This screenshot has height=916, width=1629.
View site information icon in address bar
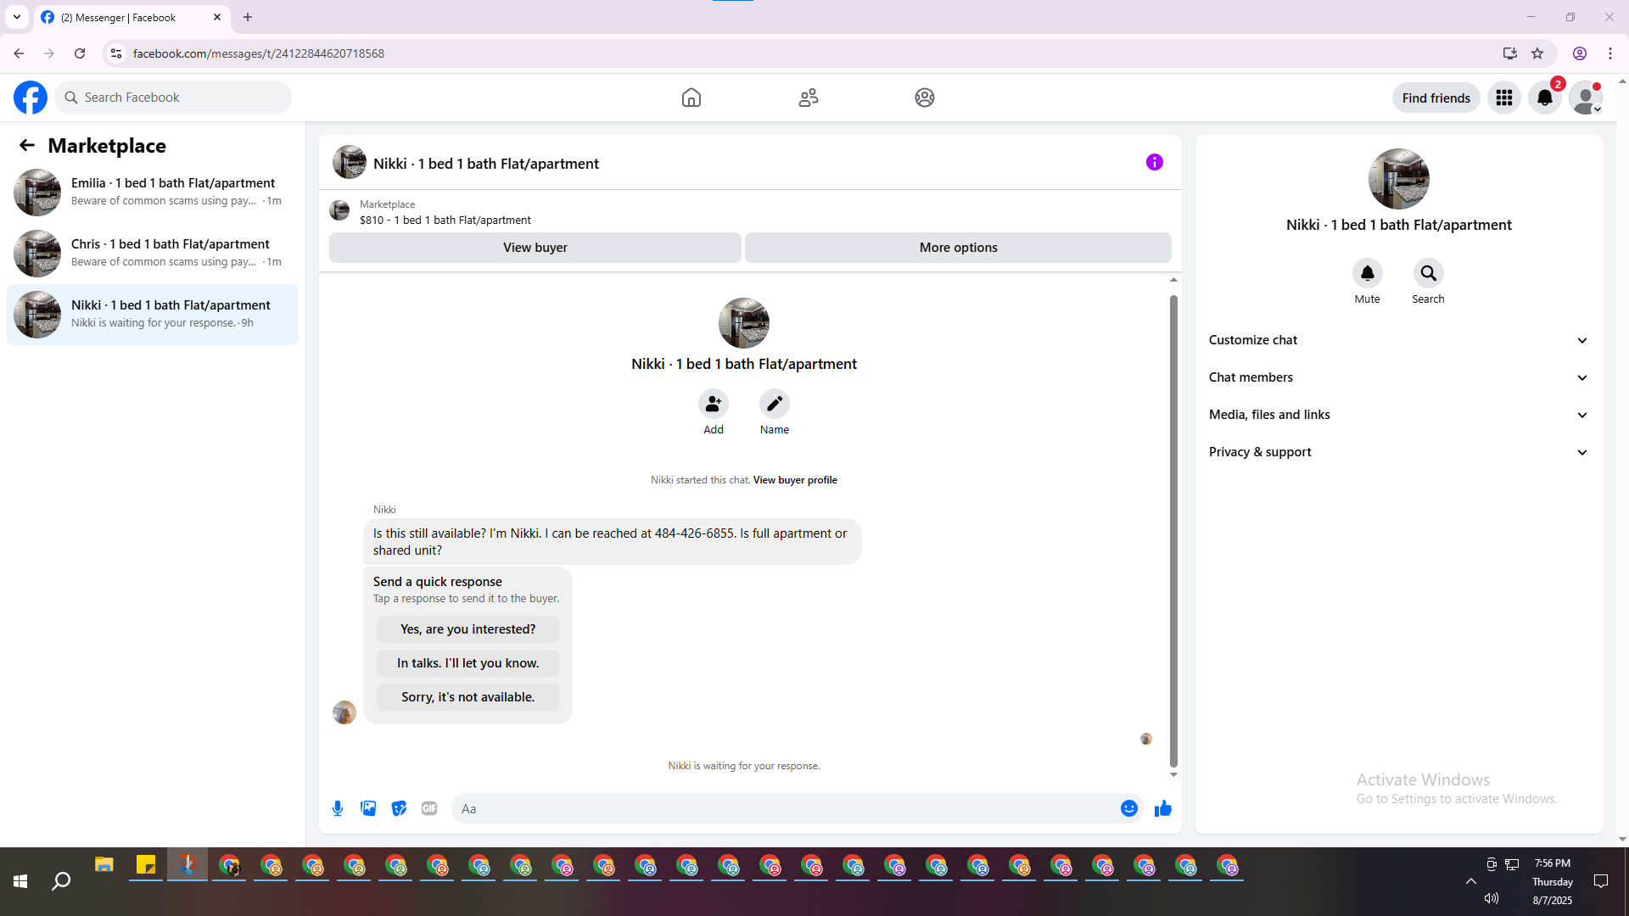point(116,53)
